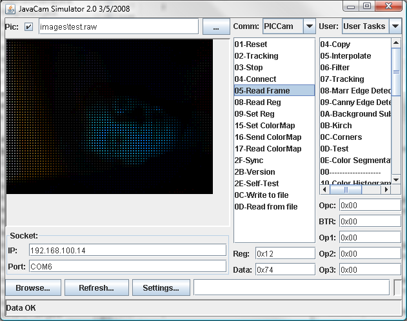Select 04-Connect command
Viewport: 407px width, 321px height.
pyautogui.click(x=274, y=79)
